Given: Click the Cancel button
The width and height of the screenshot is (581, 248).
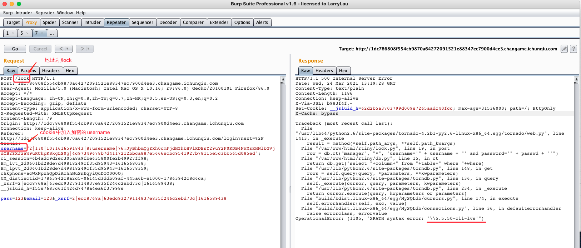Looking at the screenshot, I should click(40, 49).
